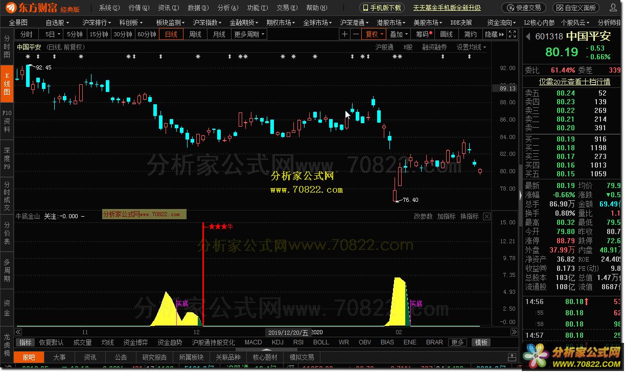The image size is (625, 372).
Task: Expand 资金流向 dropdown menu
Action: click(x=502, y=23)
